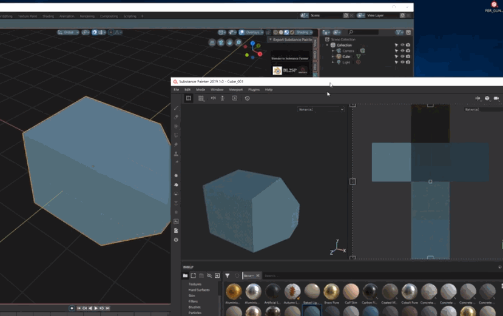
Task: Select the Polygon Fill tool
Action: click(176, 135)
